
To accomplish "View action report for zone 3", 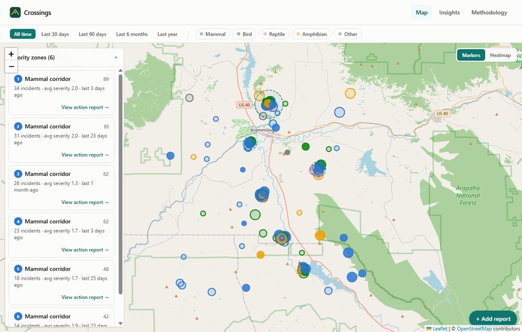I will (85, 203).
